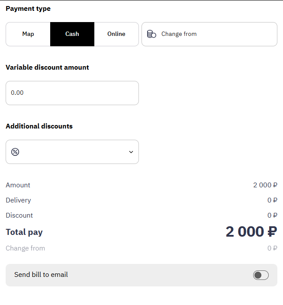Click the Payment type heading

[28, 9]
